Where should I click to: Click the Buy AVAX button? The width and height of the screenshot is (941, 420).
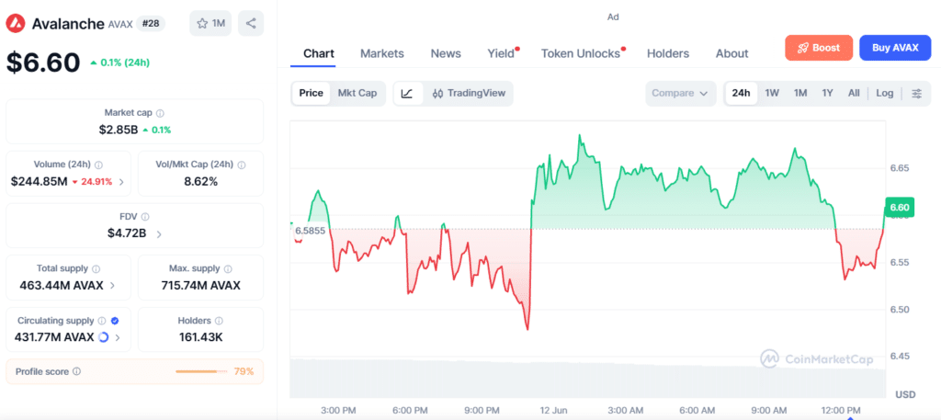click(895, 48)
